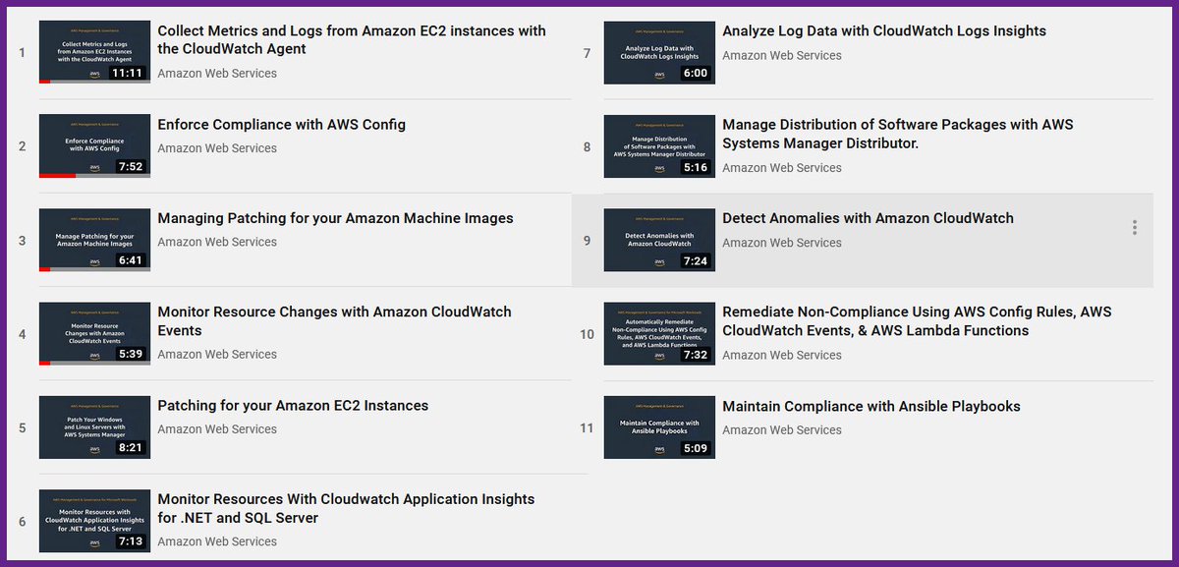Open more options for Detect Anomalies video
1179x567 pixels.
coord(1135,227)
